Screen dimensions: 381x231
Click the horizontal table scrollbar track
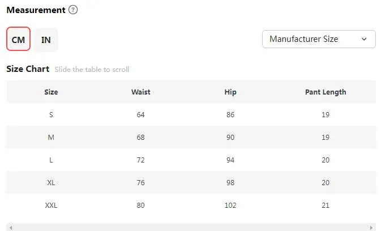(191, 228)
